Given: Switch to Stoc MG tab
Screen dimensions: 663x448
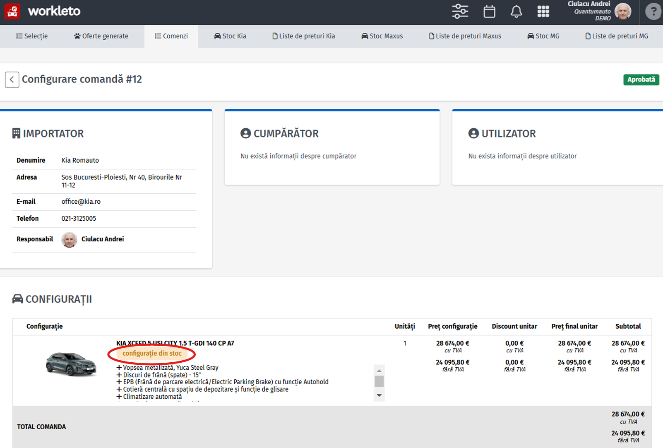Looking at the screenshot, I should click(543, 36).
